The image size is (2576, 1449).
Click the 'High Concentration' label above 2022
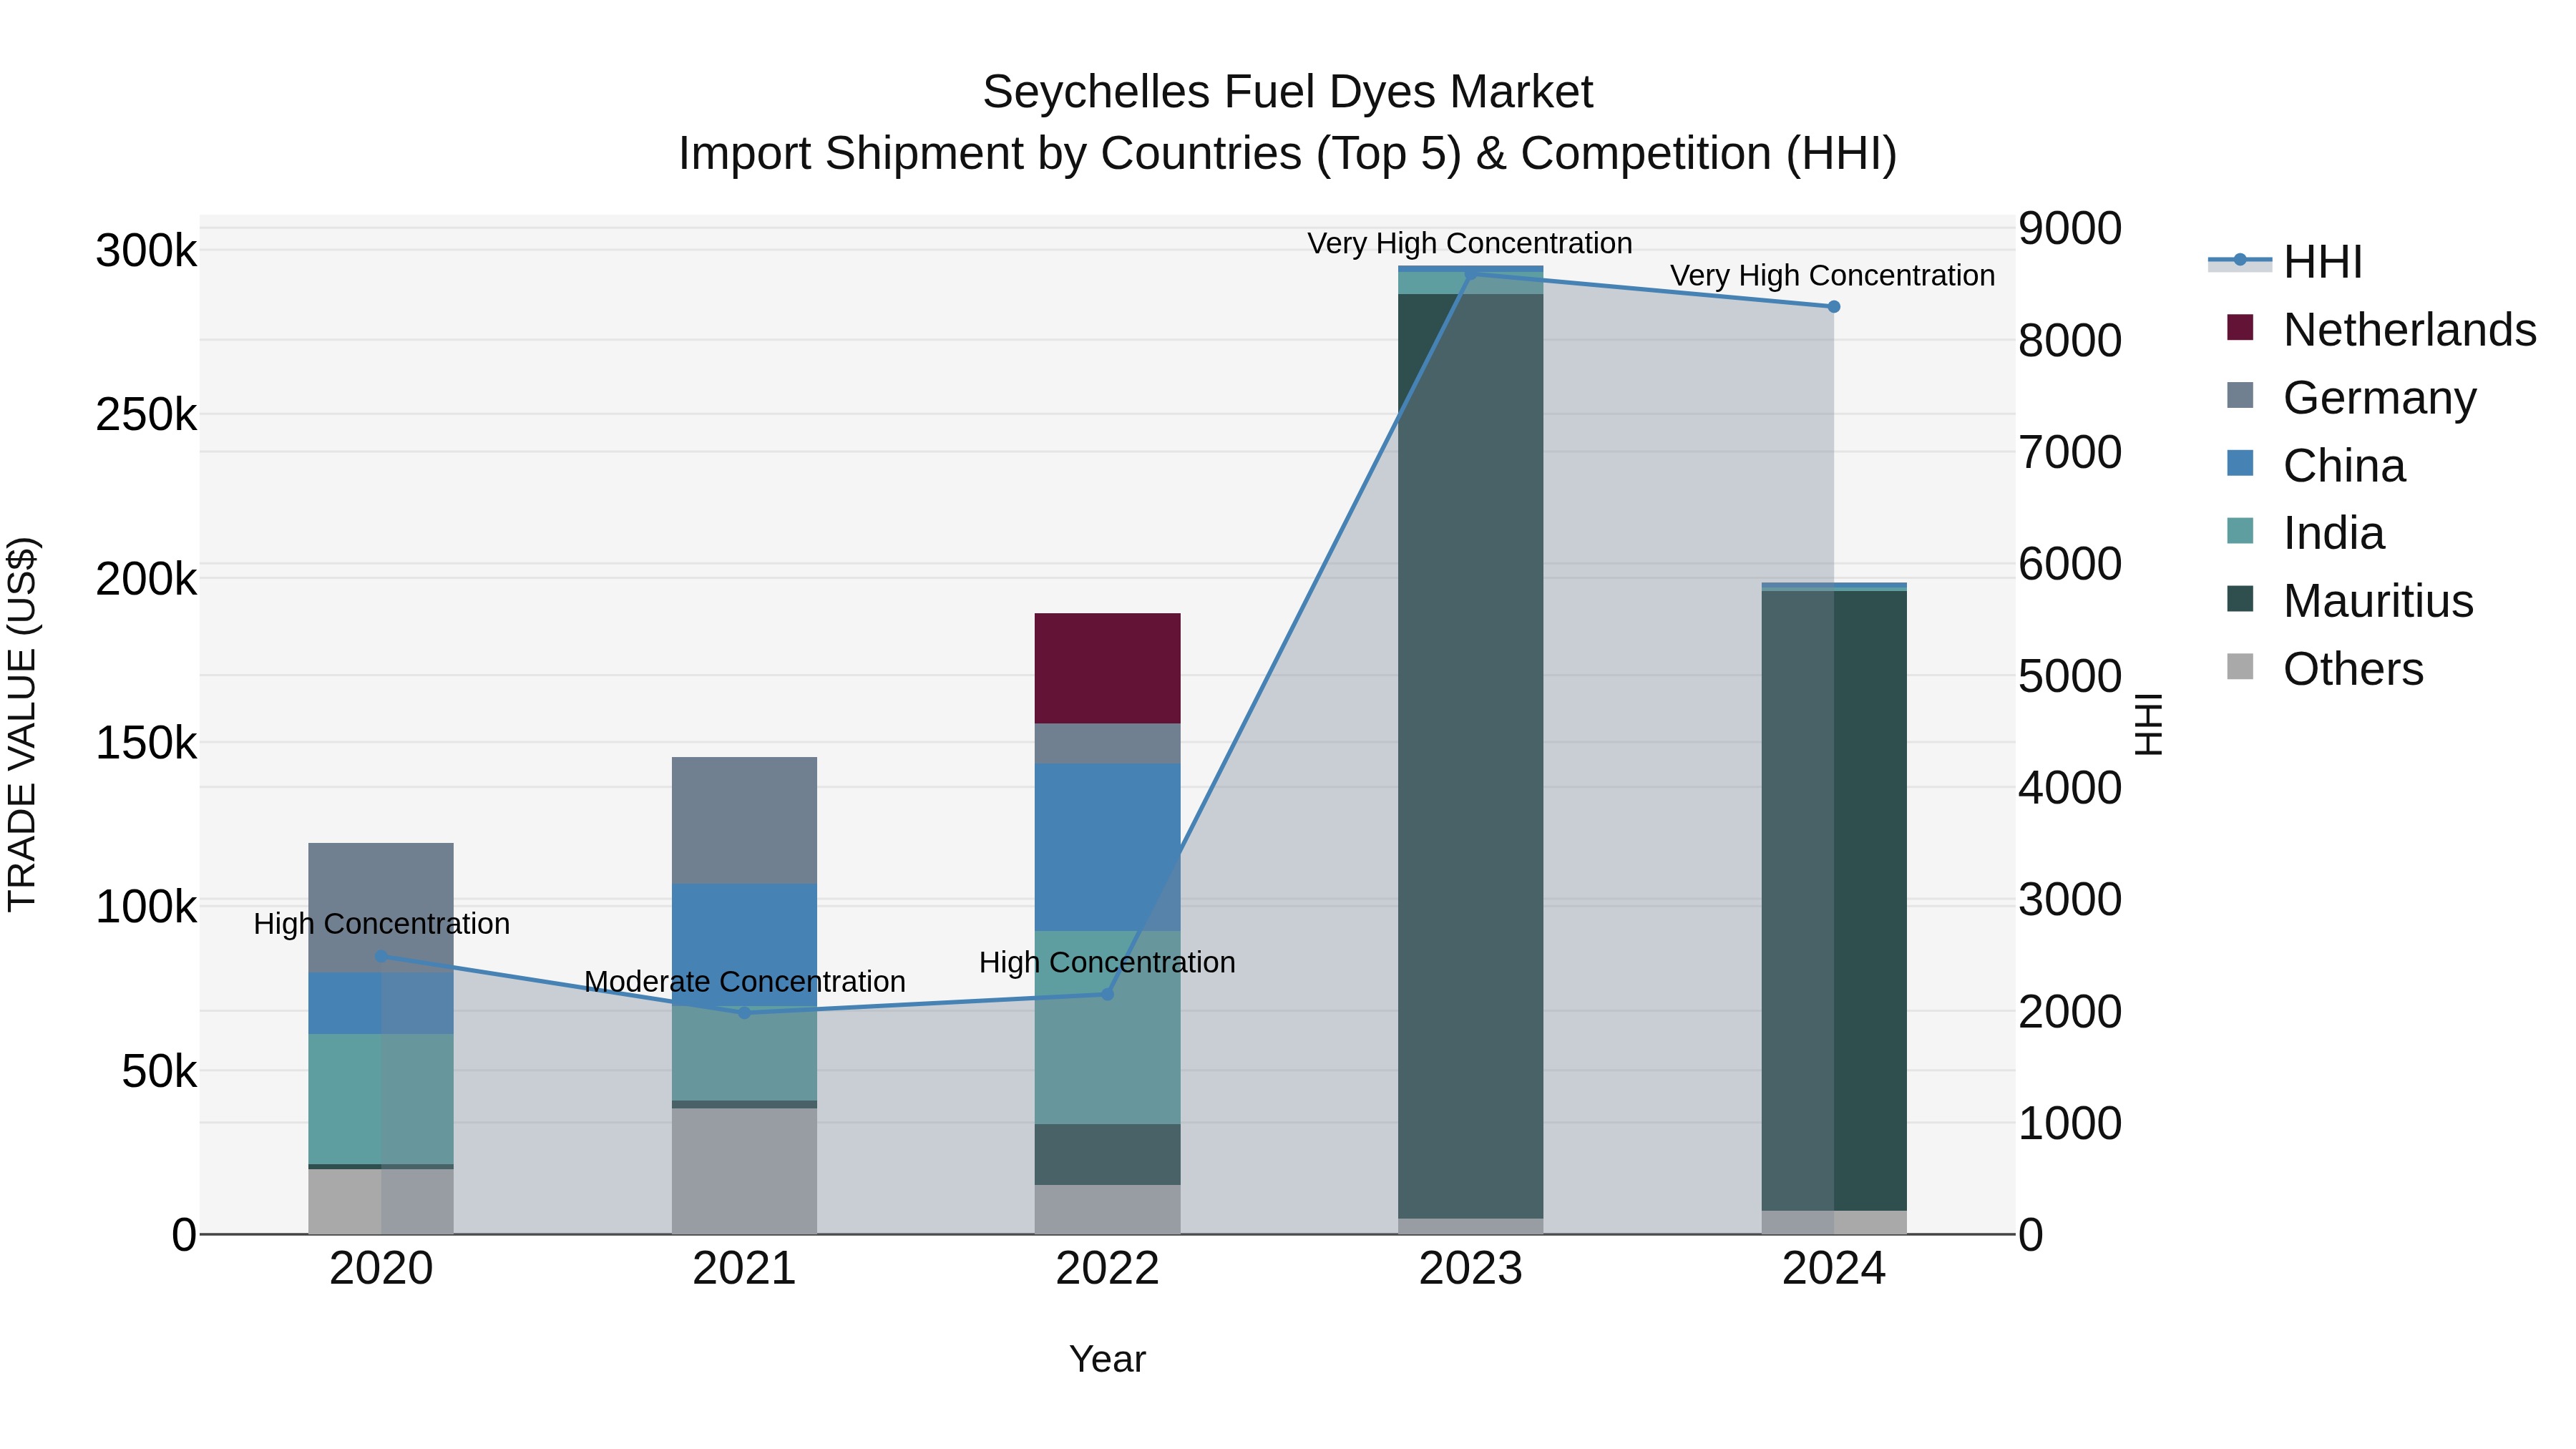[1107, 963]
